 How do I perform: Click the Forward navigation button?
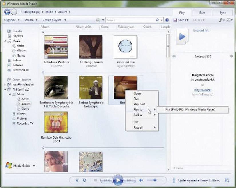pyautogui.click(x=14, y=12)
